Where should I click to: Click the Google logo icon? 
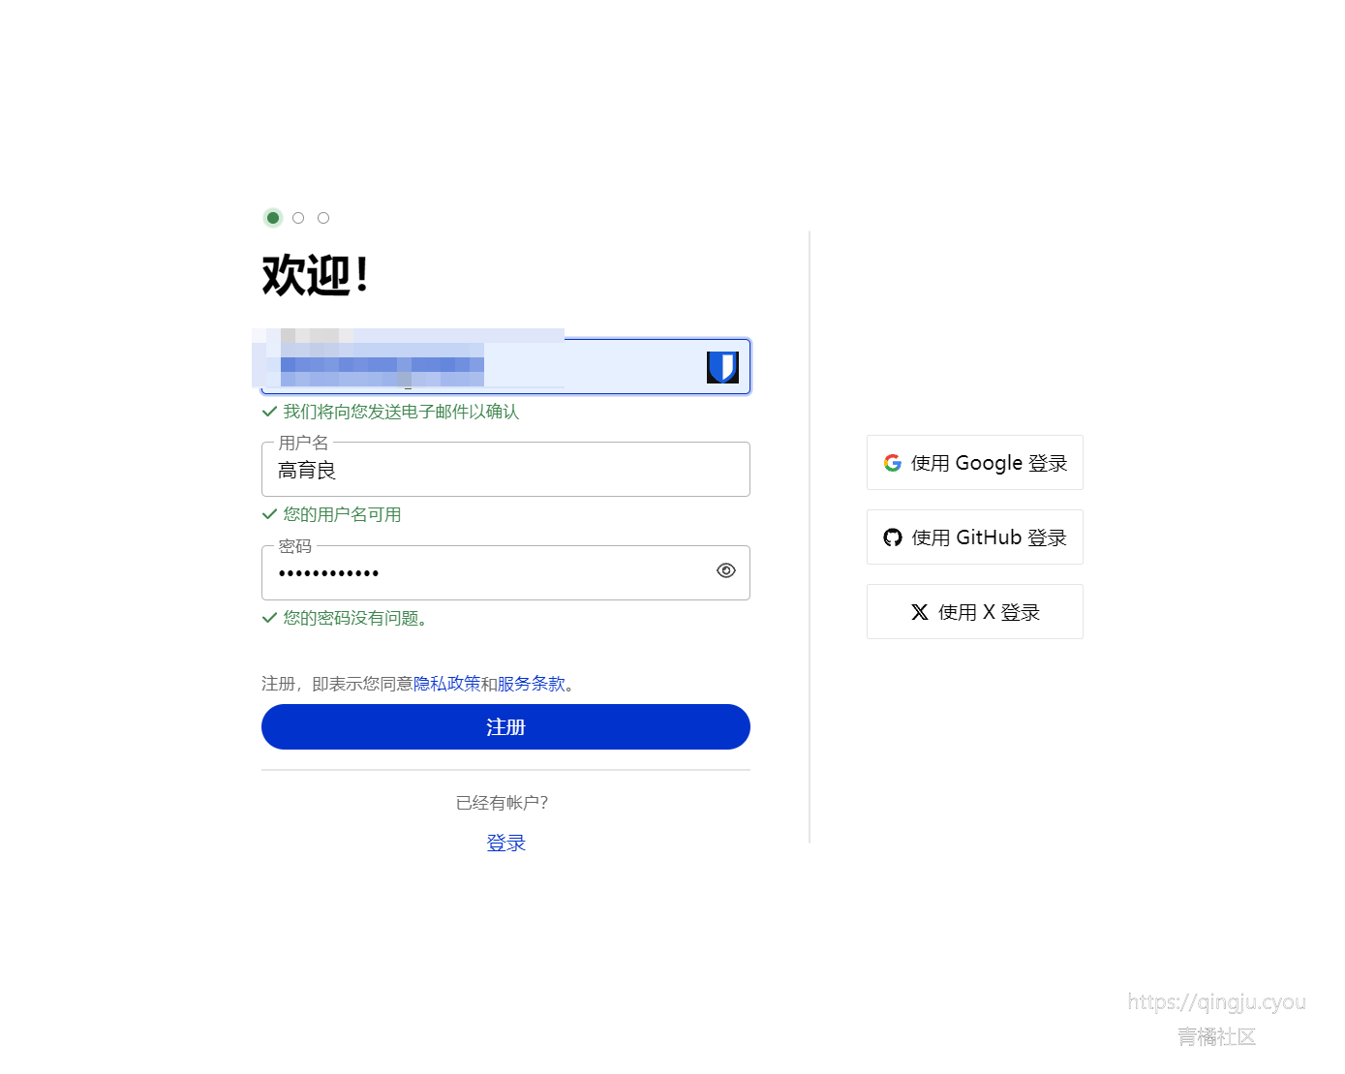tap(893, 463)
